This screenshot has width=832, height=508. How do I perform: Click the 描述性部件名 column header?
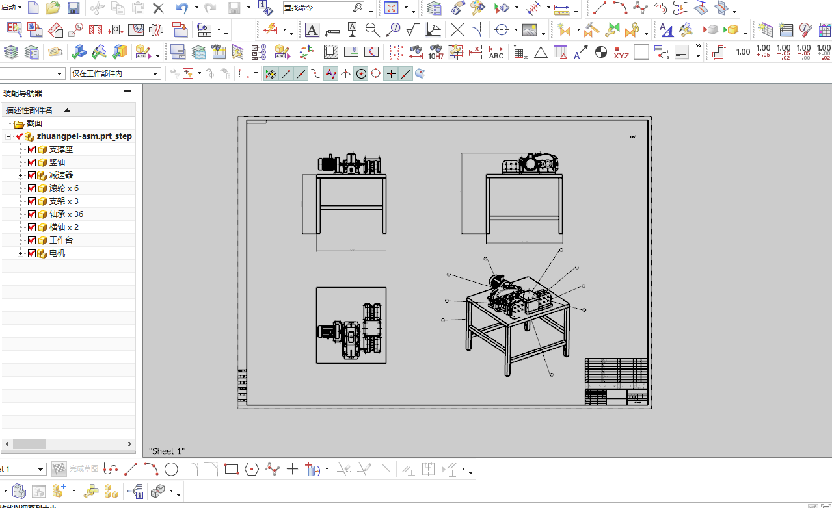pyautogui.click(x=68, y=110)
